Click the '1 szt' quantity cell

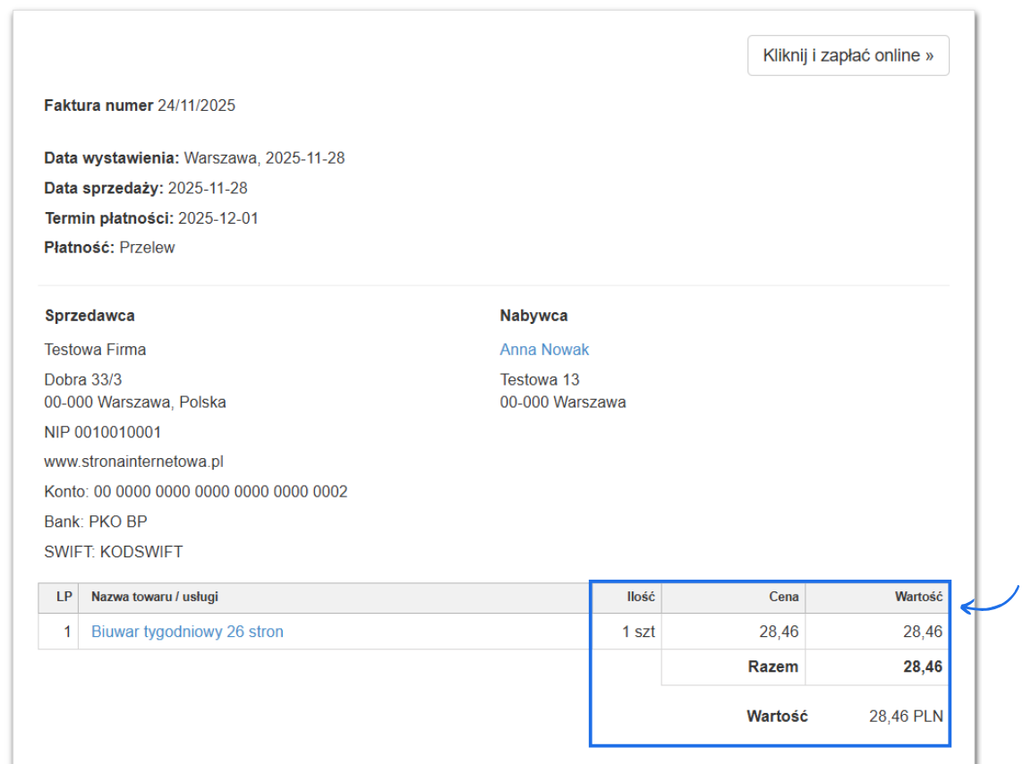tap(638, 632)
